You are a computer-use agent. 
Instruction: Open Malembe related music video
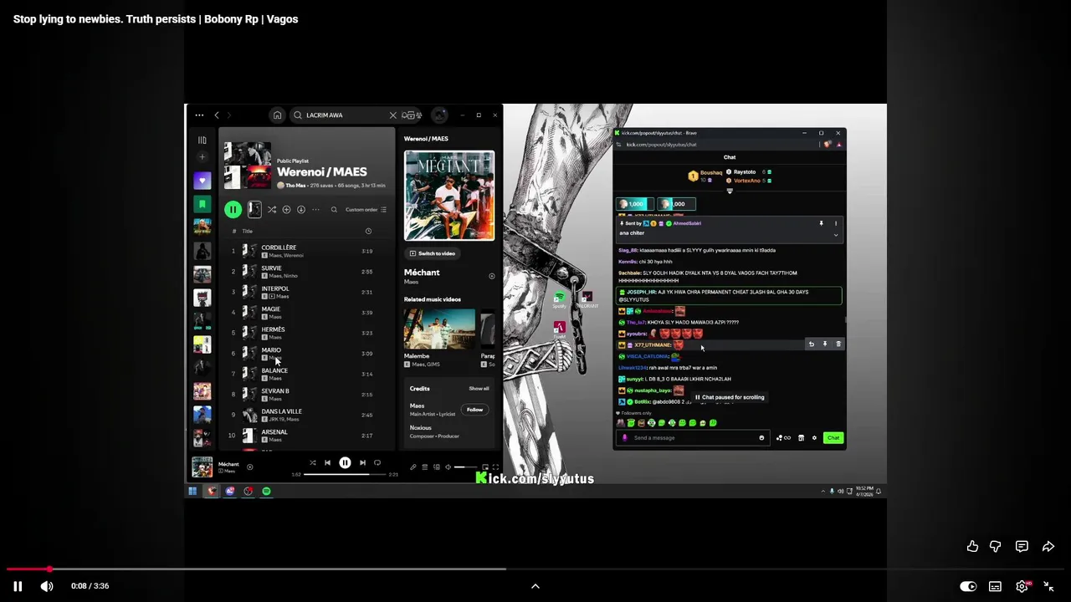pos(439,330)
